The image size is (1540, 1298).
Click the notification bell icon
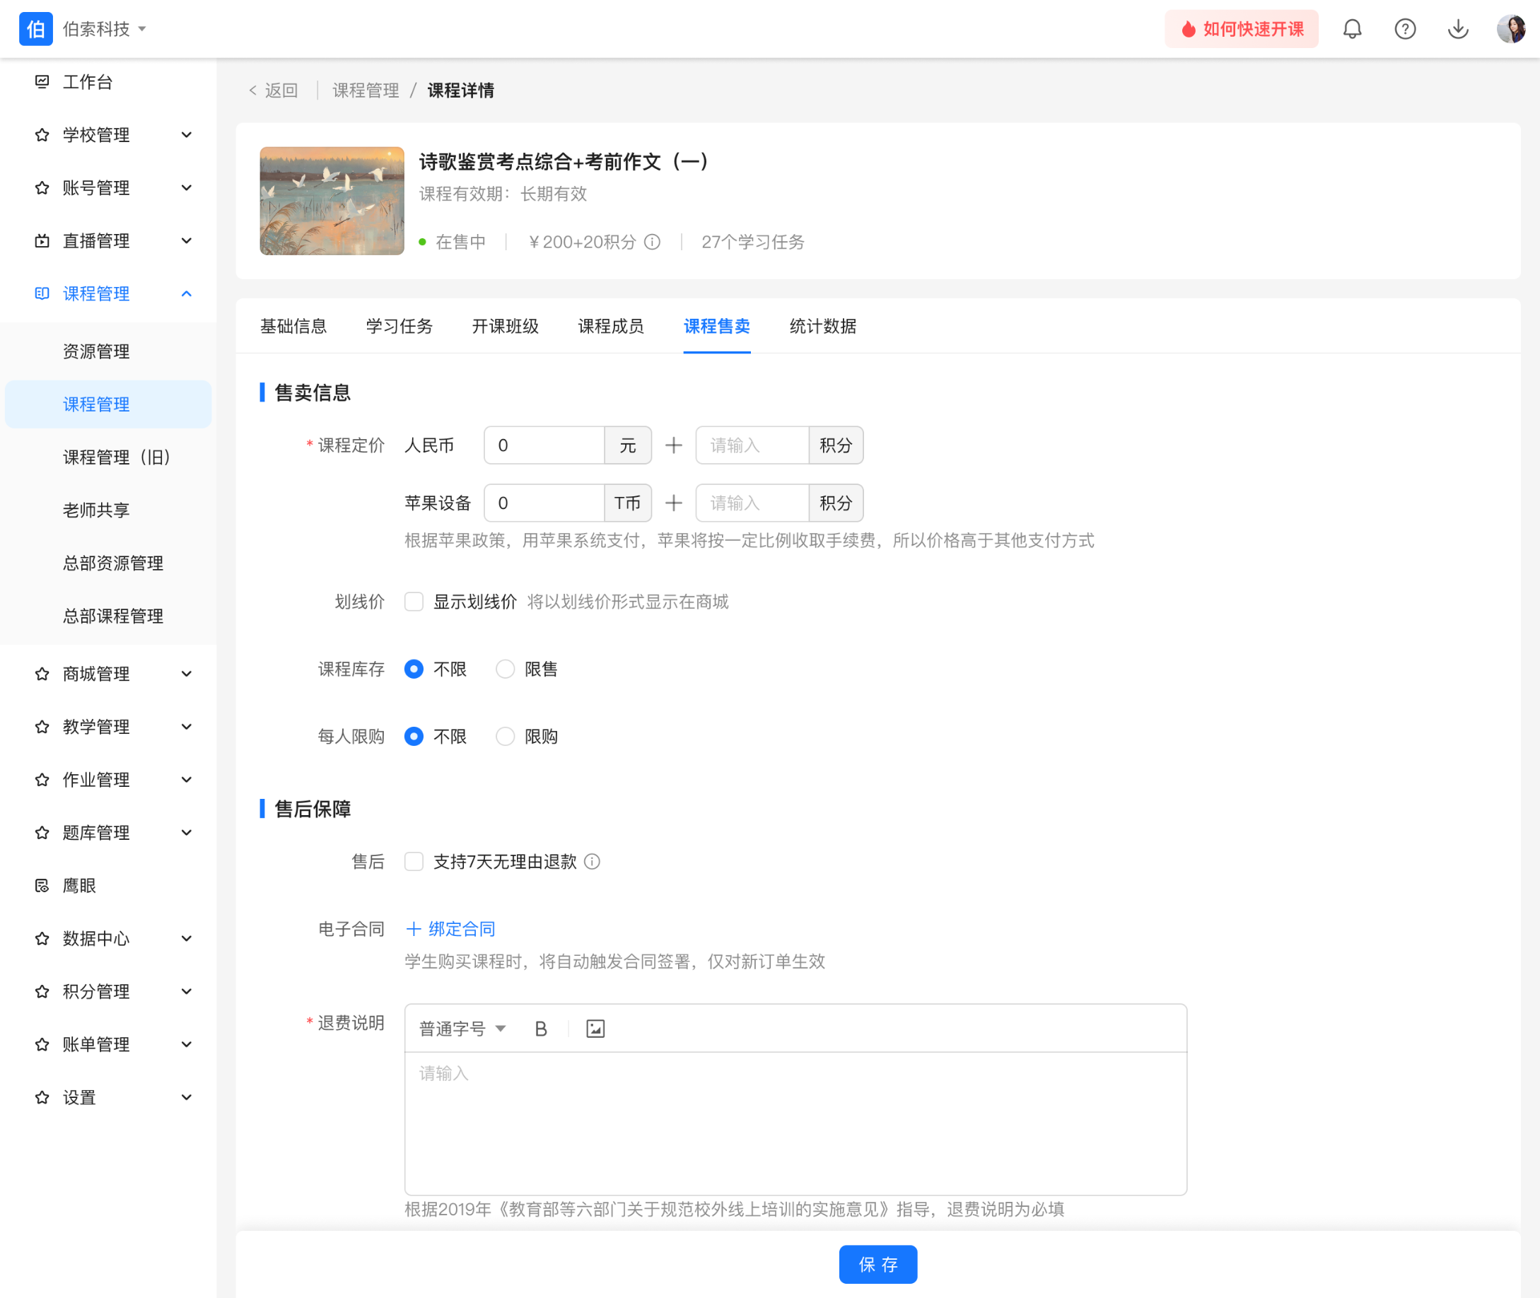(x=1352, y=30)
